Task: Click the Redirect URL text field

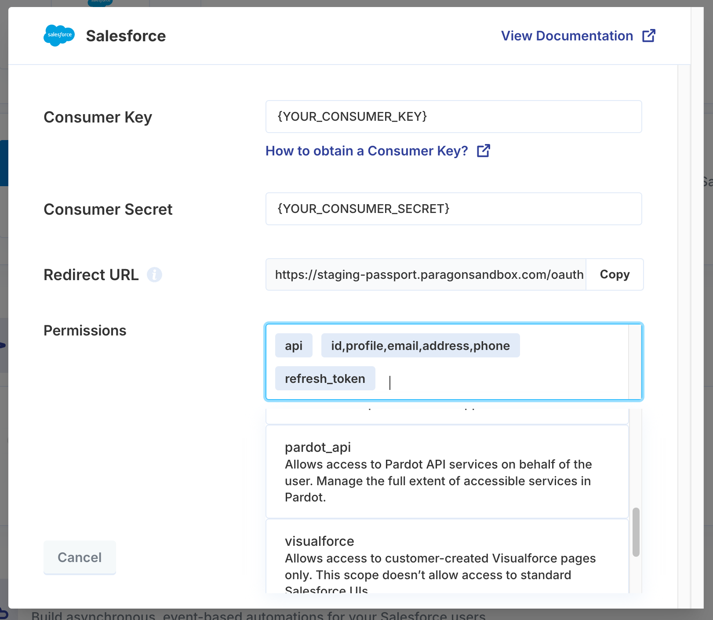Action: pos(426,274)
